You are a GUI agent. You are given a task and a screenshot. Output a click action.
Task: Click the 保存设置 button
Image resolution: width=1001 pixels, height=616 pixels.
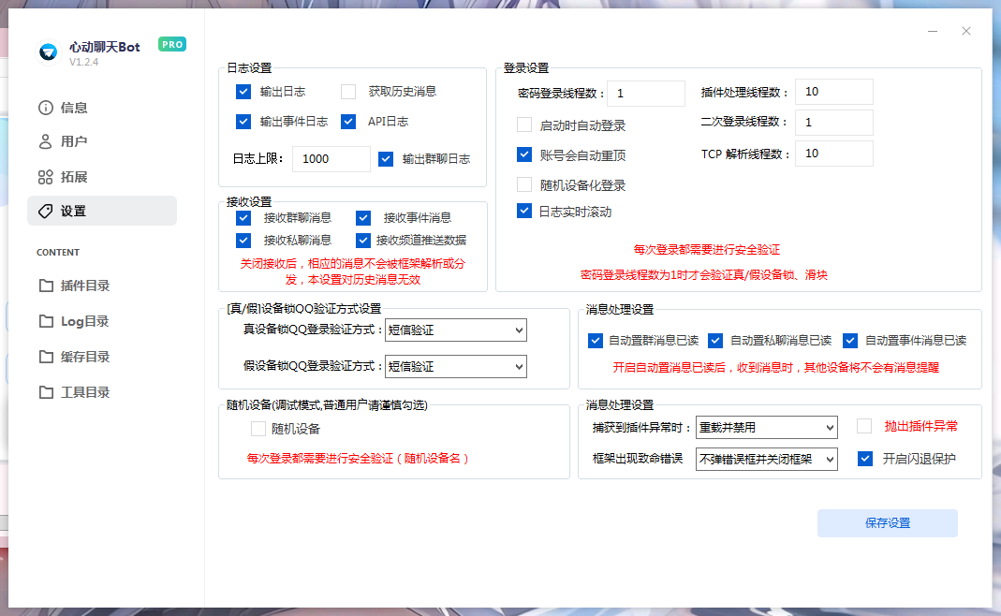coord(887,523)
